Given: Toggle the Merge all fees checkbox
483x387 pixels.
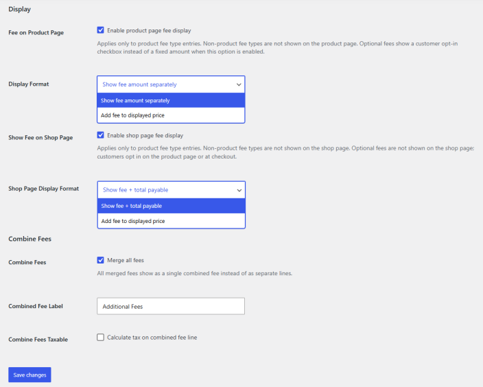Looking at the screenshot, I should click(x=100, y=260).
